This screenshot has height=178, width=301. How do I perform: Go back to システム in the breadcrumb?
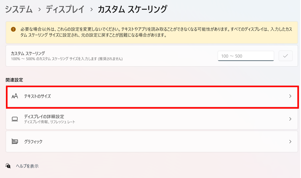click(x=19, y=10)
